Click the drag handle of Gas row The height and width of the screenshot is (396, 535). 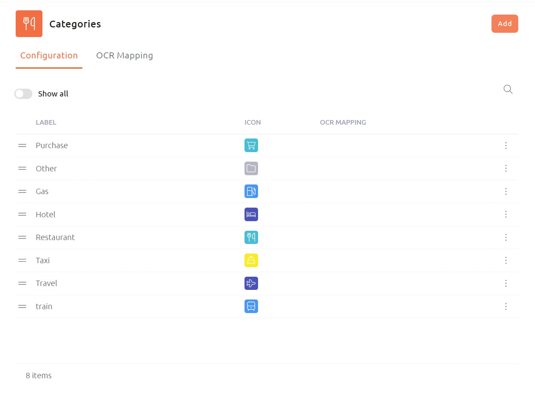coord(22,191)
